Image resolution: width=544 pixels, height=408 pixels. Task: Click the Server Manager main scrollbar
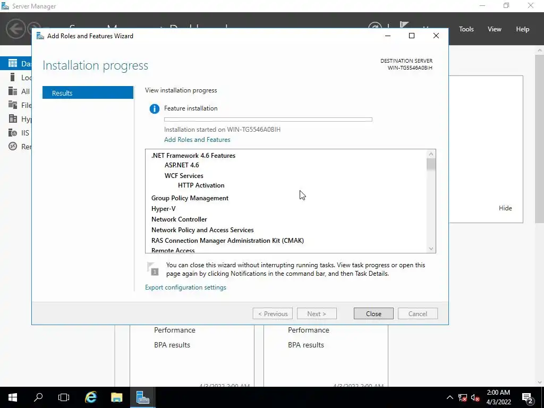pos(540,139)
